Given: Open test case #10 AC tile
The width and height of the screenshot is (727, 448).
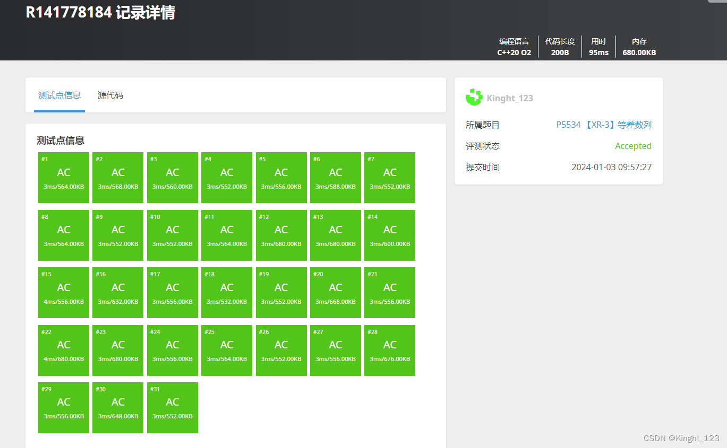Looking at the screenshot, I should 173,235.
